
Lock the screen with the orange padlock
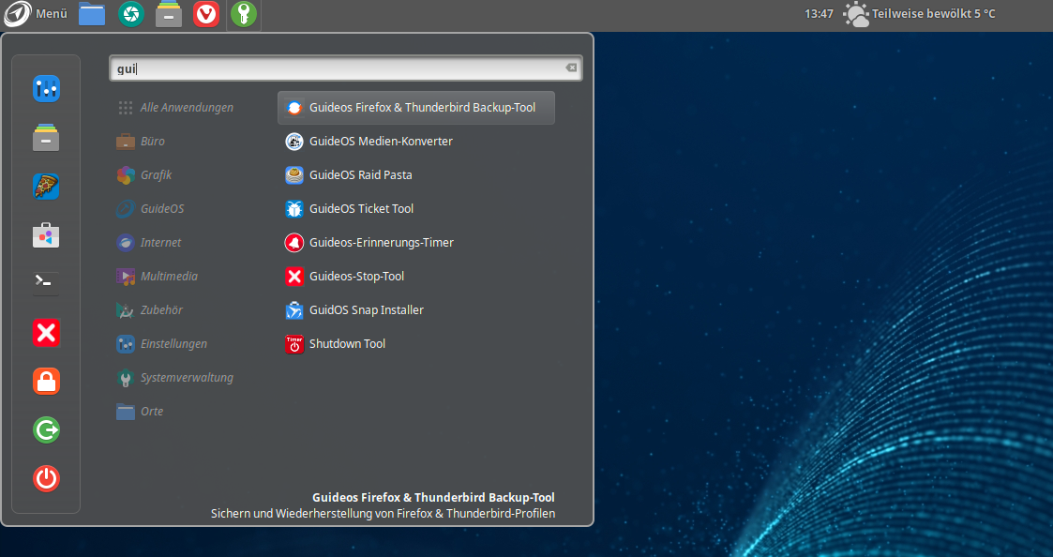(46, 381)
